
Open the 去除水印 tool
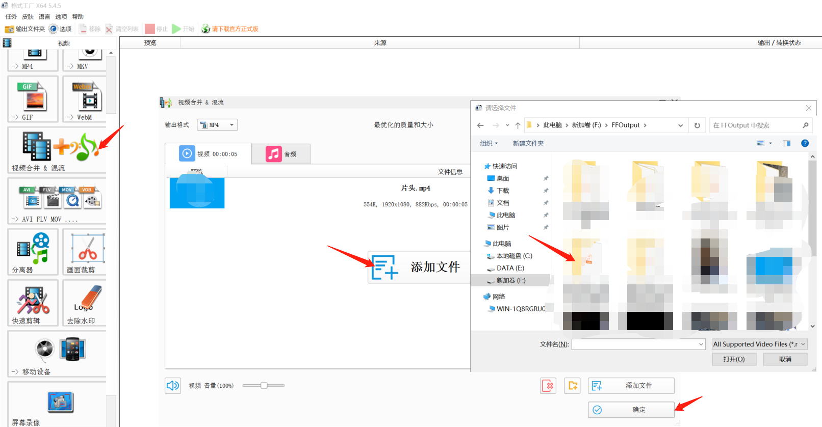[85, 303]
